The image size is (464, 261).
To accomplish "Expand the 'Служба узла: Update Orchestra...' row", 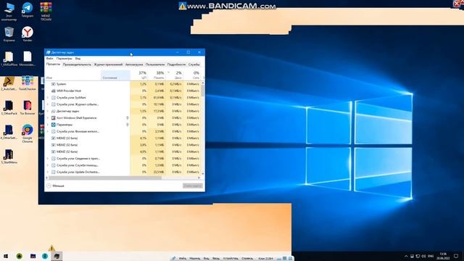I will pos(48,172).
